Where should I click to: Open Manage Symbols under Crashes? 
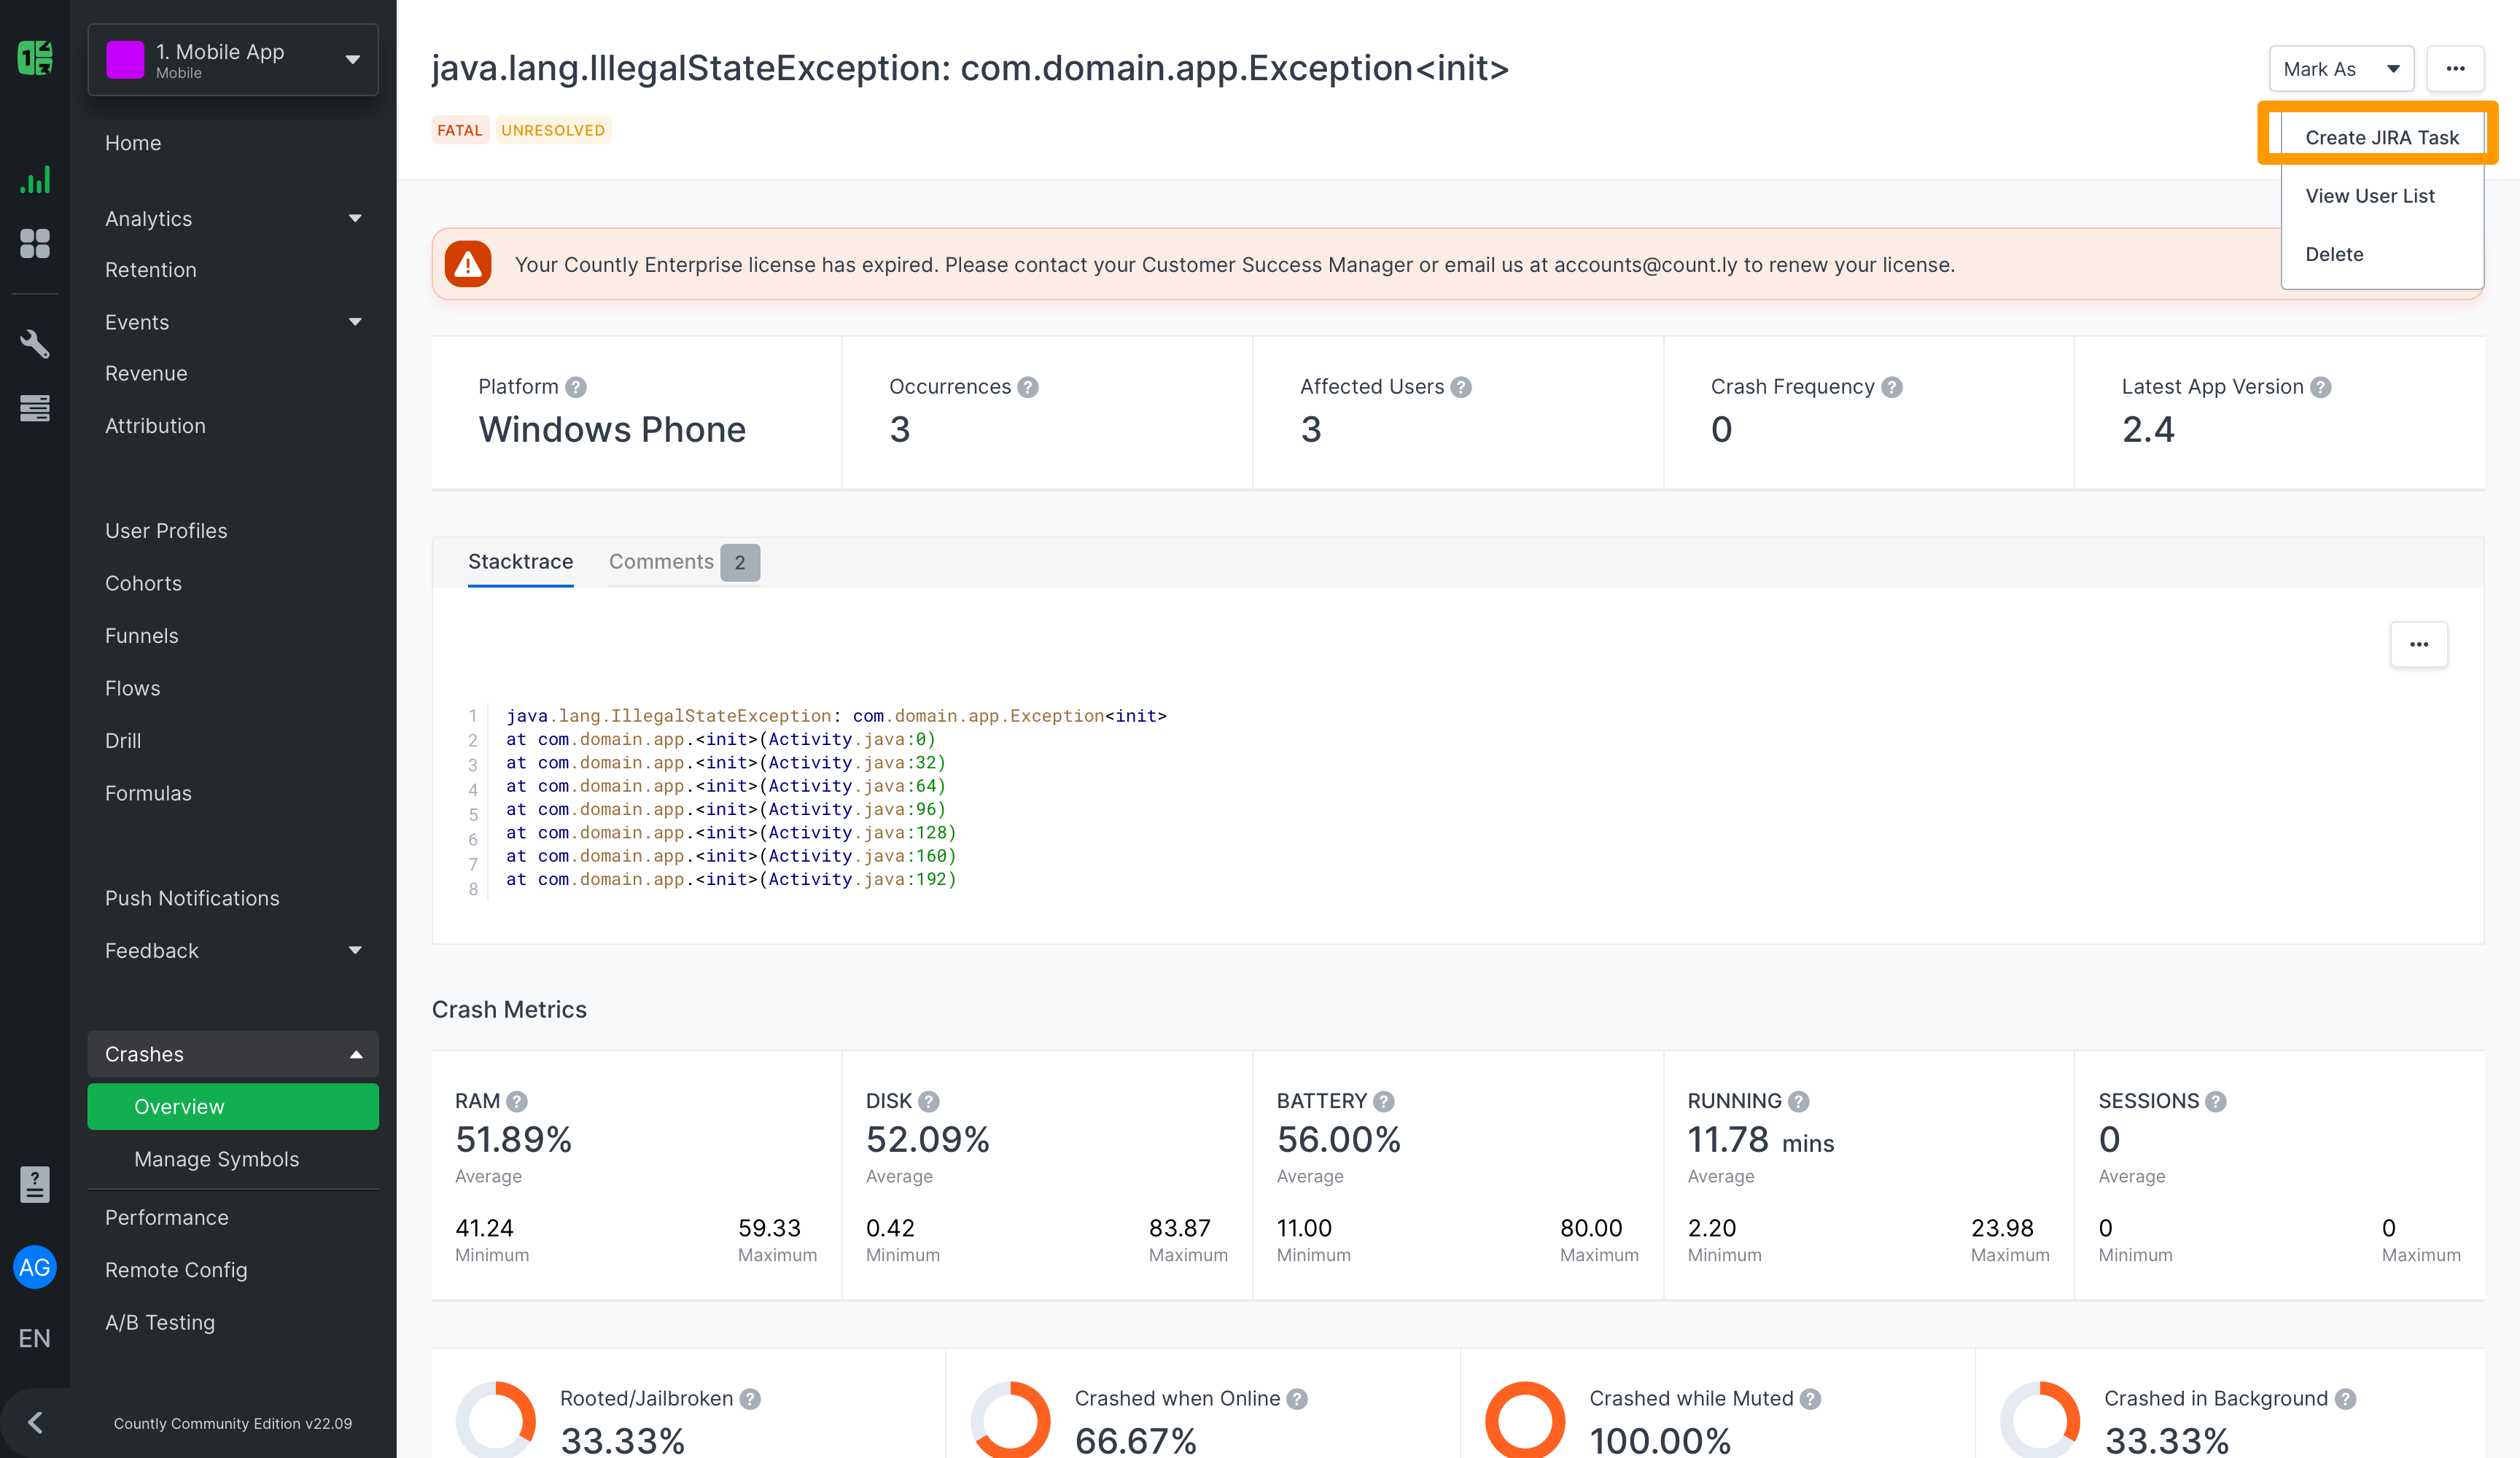216,1159
